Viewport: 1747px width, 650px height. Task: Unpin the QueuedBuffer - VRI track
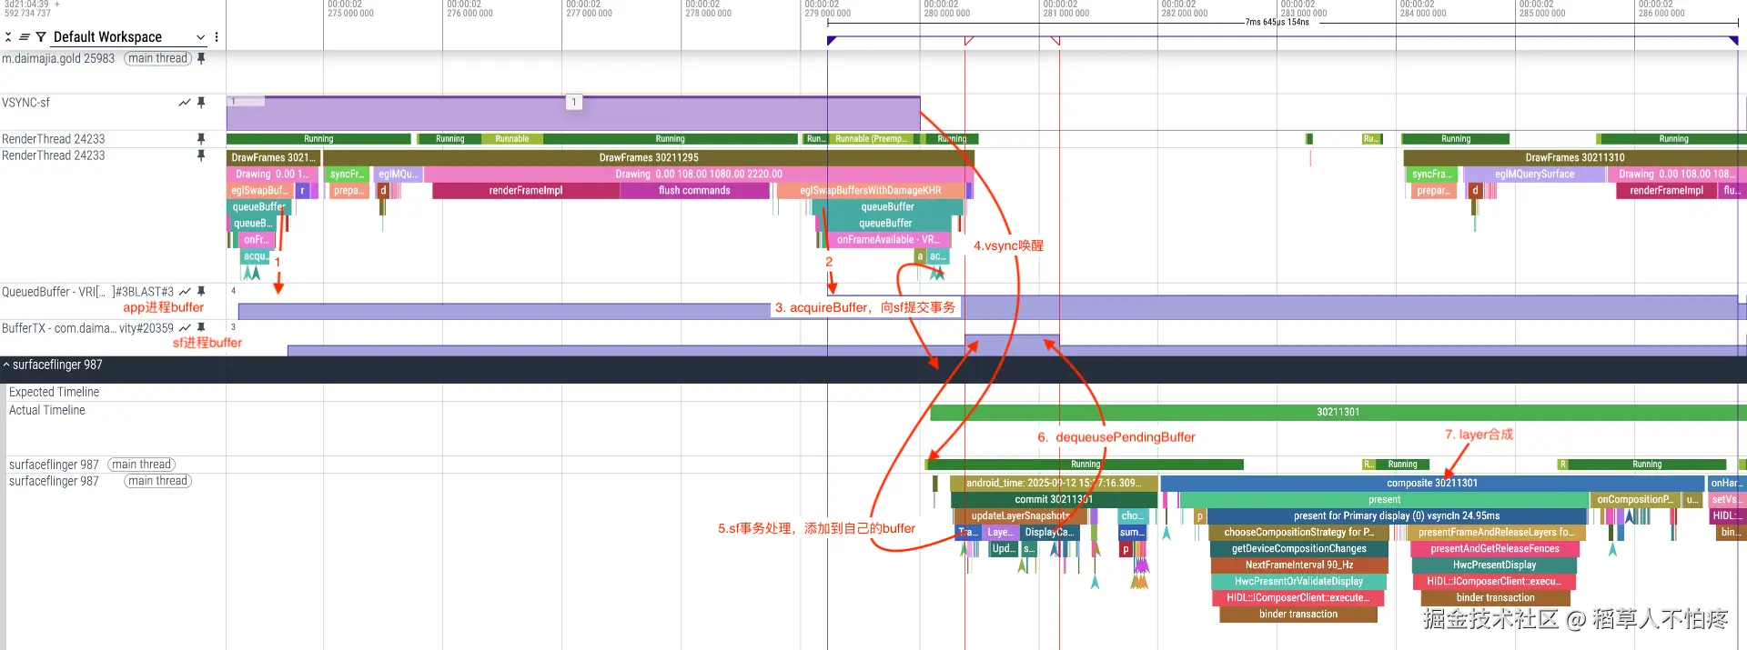[x=201, y=292]
